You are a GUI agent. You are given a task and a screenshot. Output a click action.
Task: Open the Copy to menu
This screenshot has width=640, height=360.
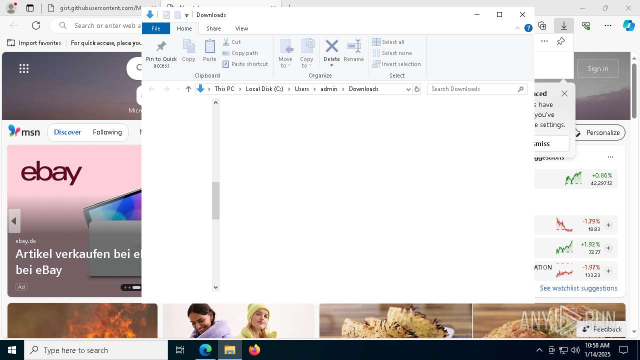coord(307,53)
